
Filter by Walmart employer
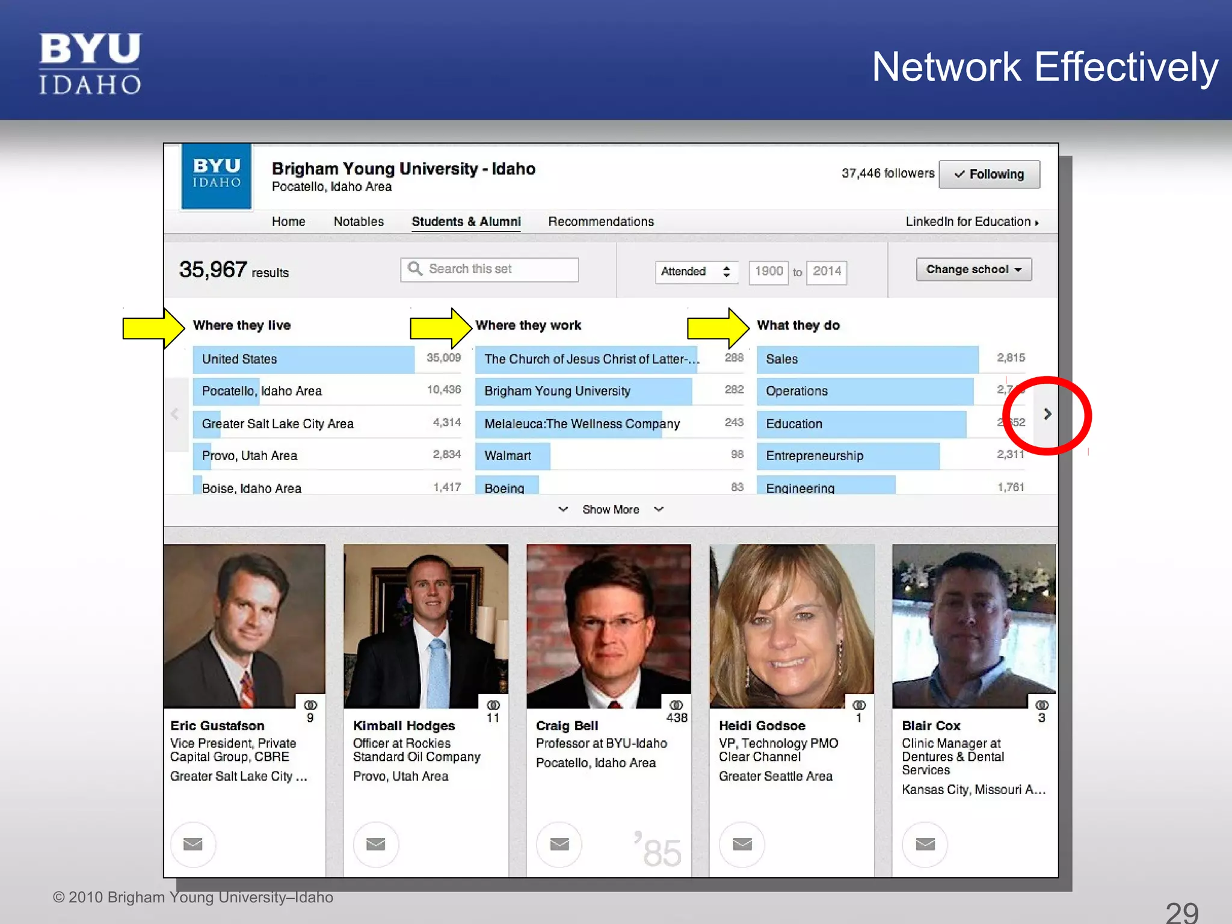(610, 455)
